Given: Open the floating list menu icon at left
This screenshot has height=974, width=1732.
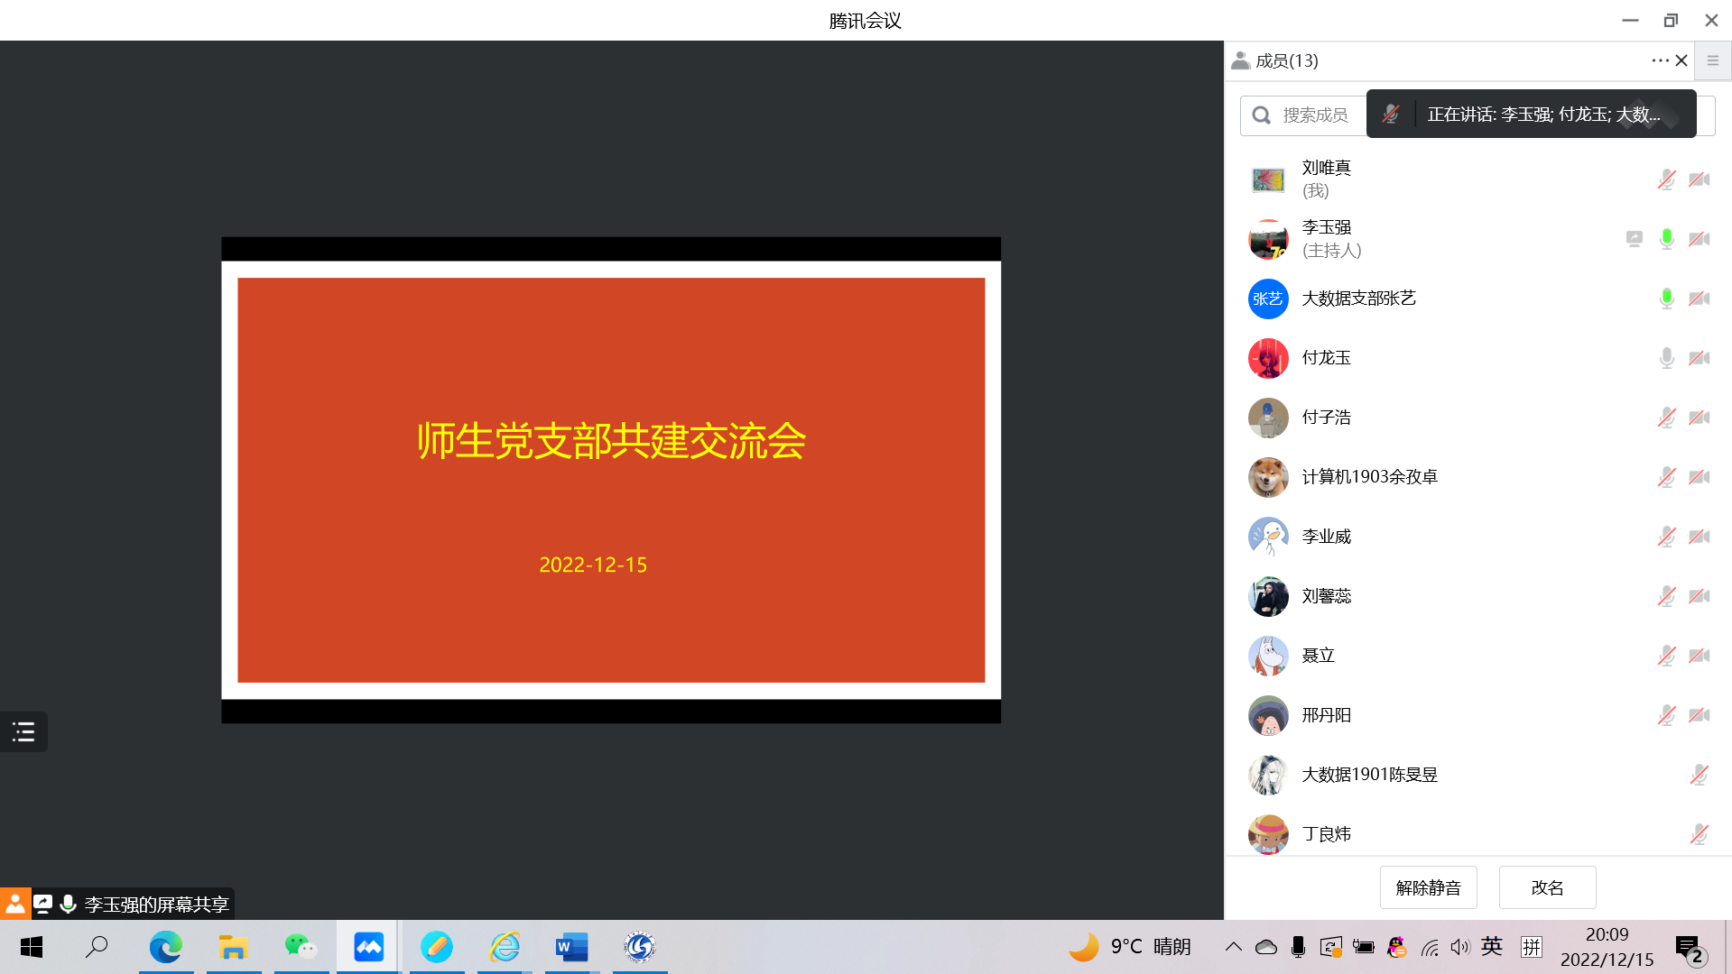Looking at the screenshot, I should [23, 731].
